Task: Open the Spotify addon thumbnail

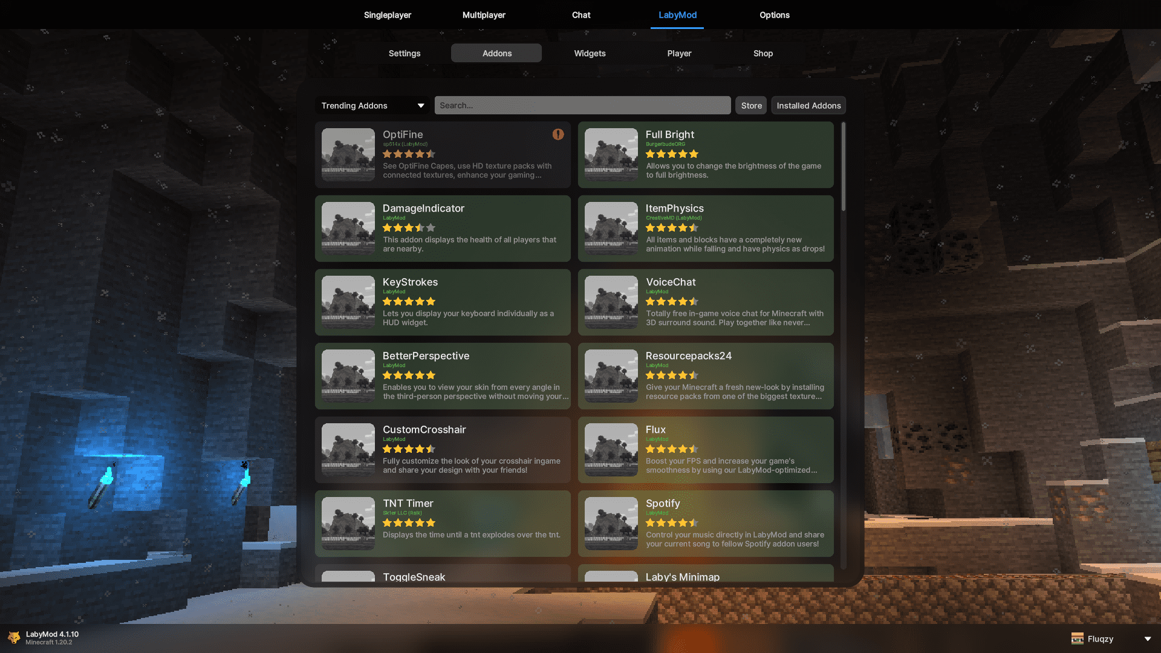Action: coord(611,524)
